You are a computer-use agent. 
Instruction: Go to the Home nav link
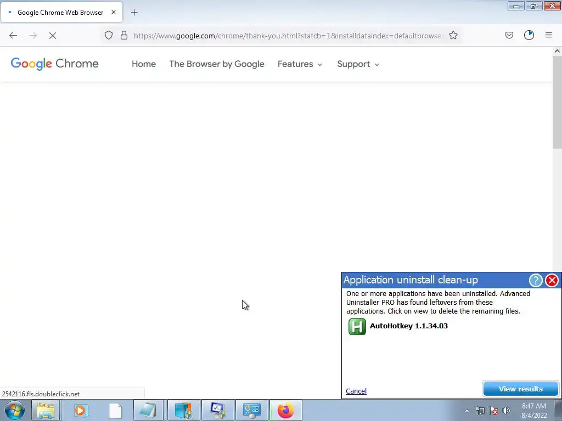pos(144,64)
